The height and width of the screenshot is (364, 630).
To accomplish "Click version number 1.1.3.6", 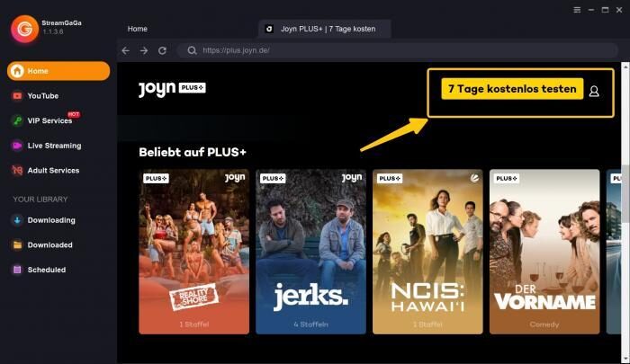I will click(53, 31).
